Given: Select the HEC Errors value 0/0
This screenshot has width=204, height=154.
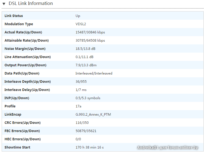Looking at the screenshot, I should coord(78,139).
